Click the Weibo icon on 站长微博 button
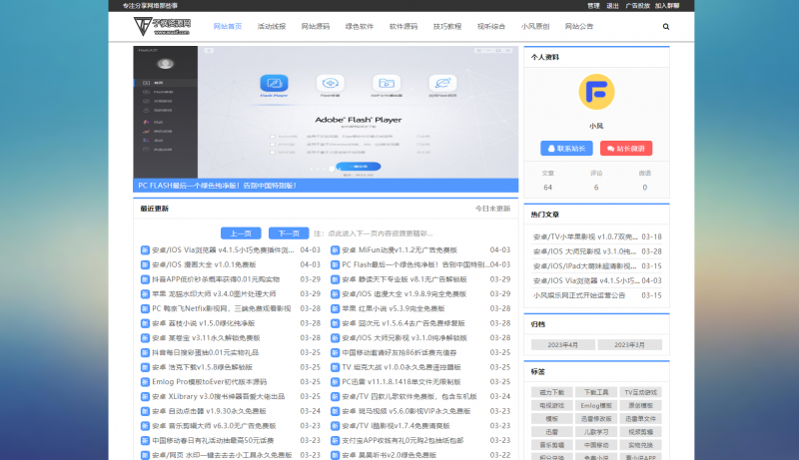Screen dimensions: 799x460 click(x=608, y=148)
